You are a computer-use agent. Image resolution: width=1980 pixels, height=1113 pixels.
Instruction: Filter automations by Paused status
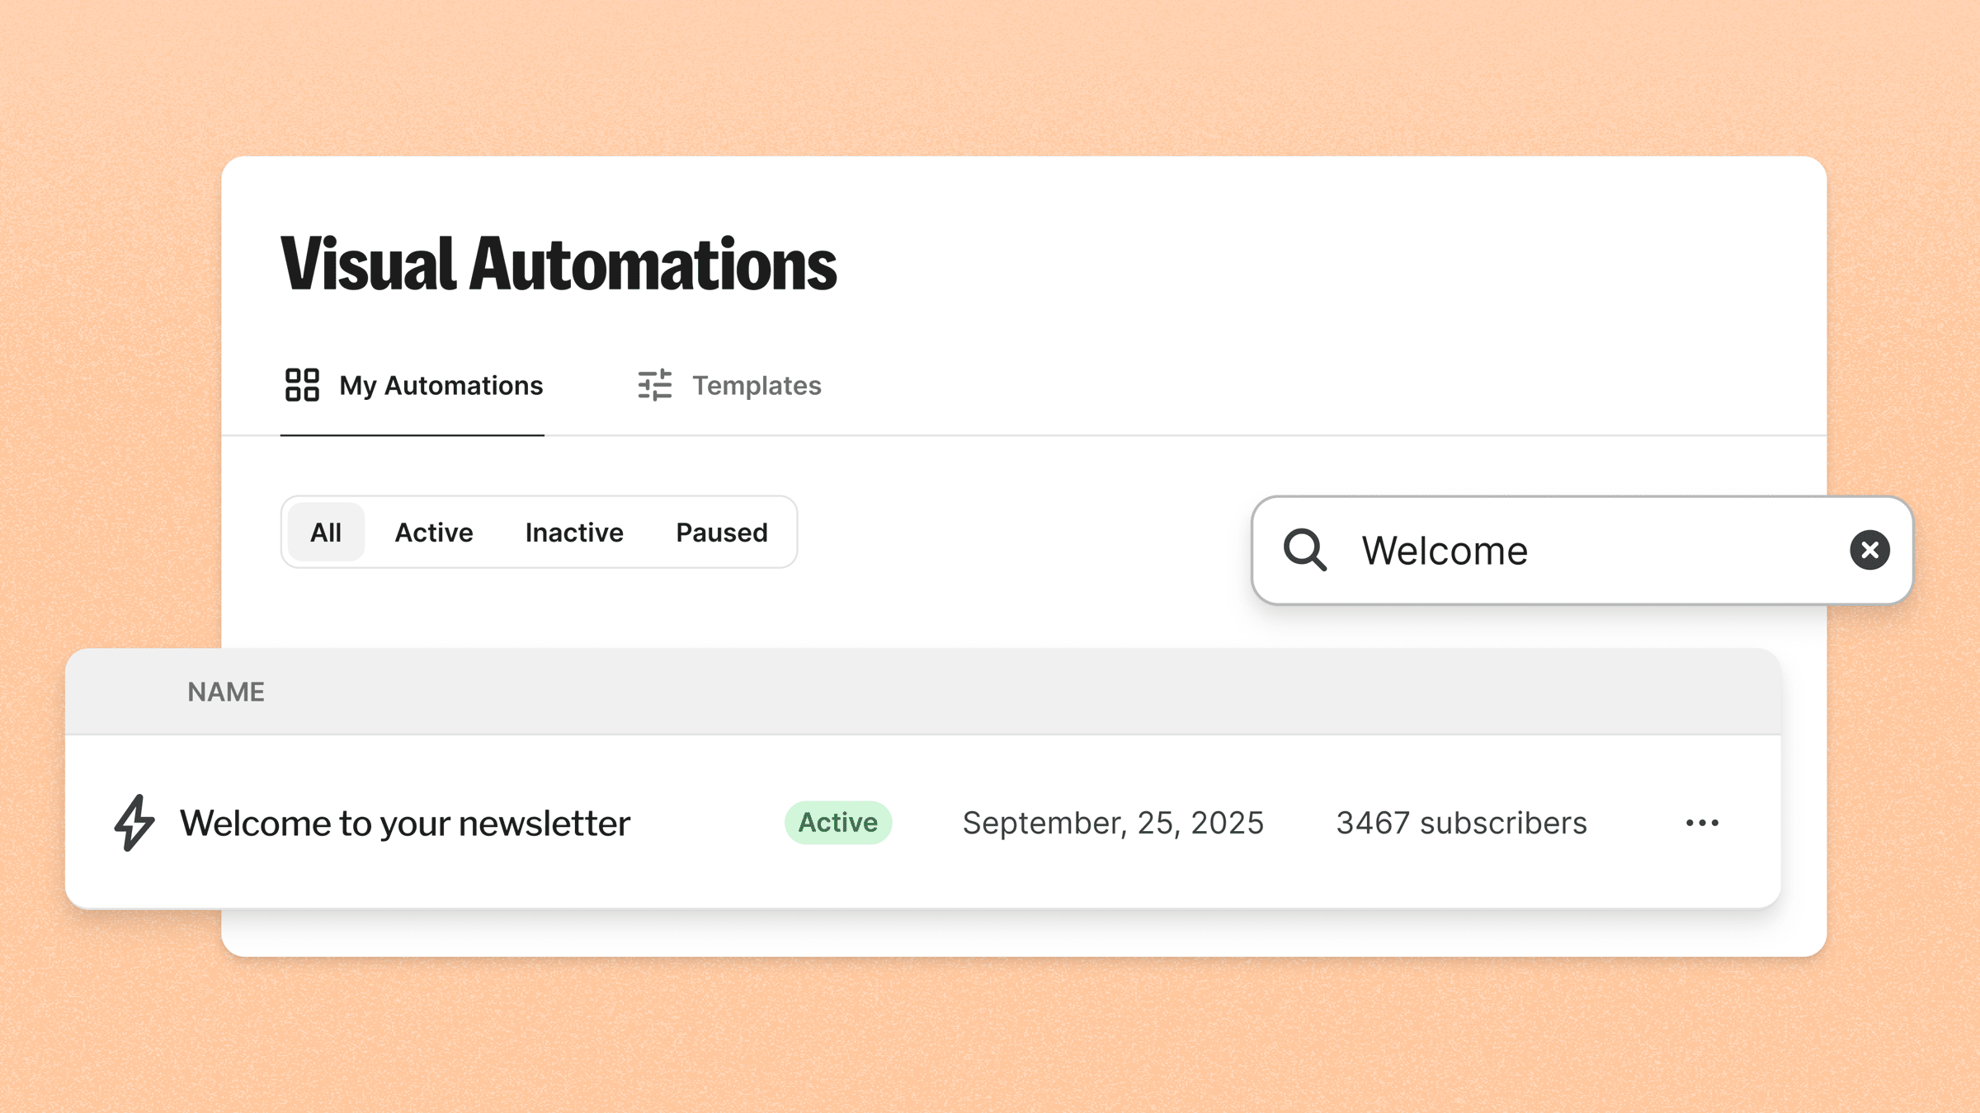720,532
